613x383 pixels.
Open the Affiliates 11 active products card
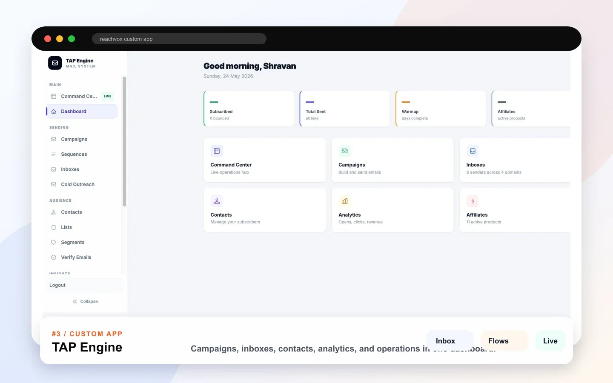tap(515, 210)
